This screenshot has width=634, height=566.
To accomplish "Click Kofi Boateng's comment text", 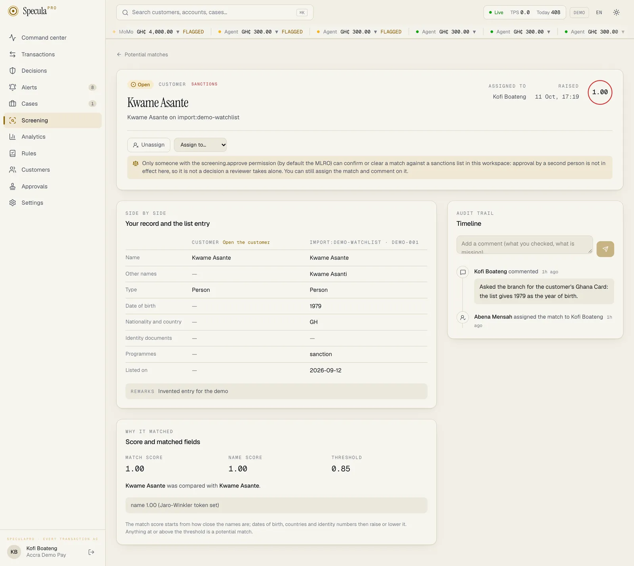I will click(544, 292).
